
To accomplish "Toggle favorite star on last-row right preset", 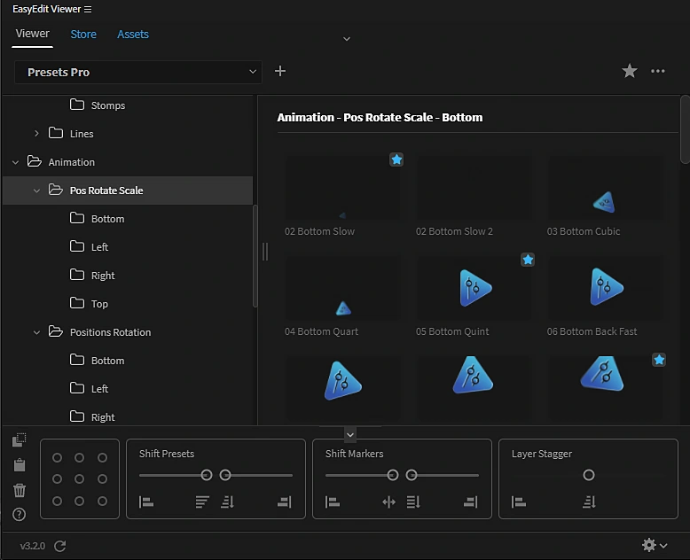I will (x=659, y=360).
